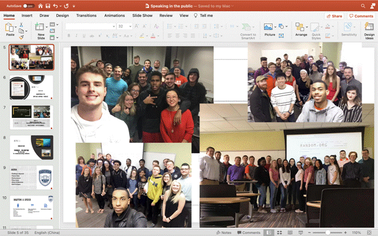Switch to the Animations tab
378x236 pixels.
point(114,15)
